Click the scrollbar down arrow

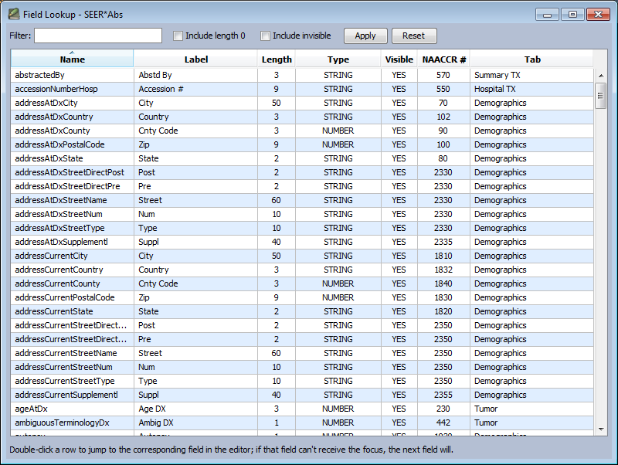point(601,429)
